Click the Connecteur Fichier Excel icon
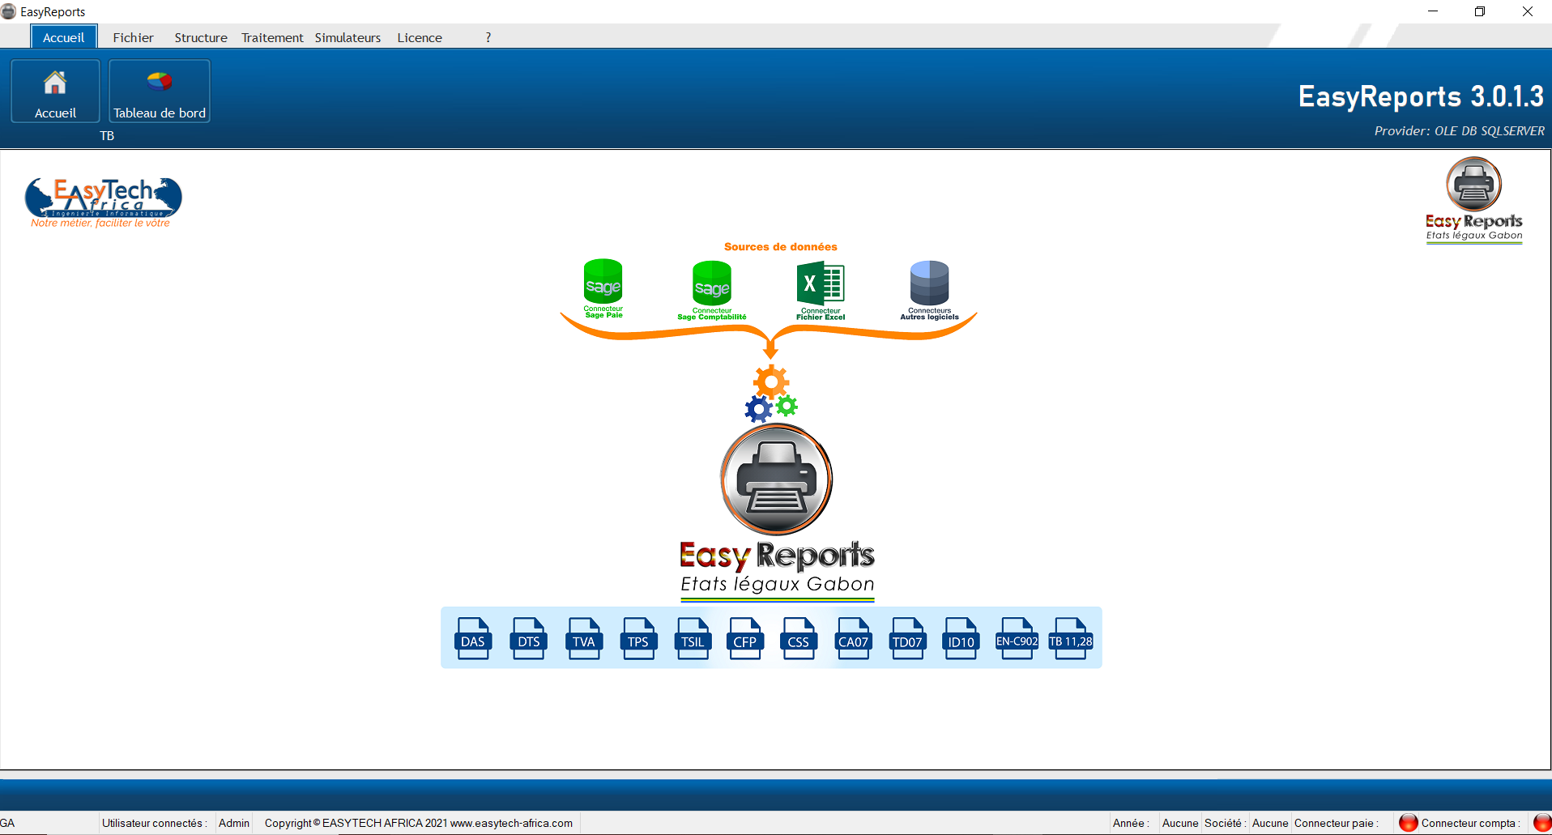 point(821,290)
